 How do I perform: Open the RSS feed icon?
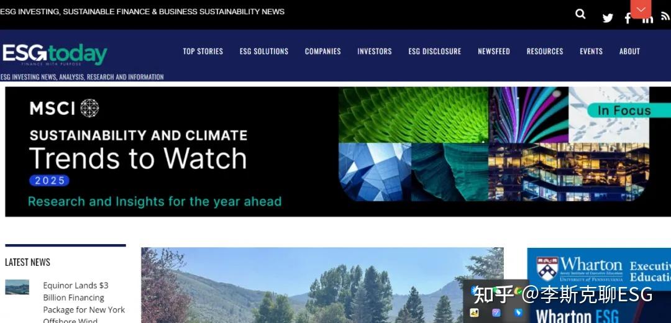point(665,16)
